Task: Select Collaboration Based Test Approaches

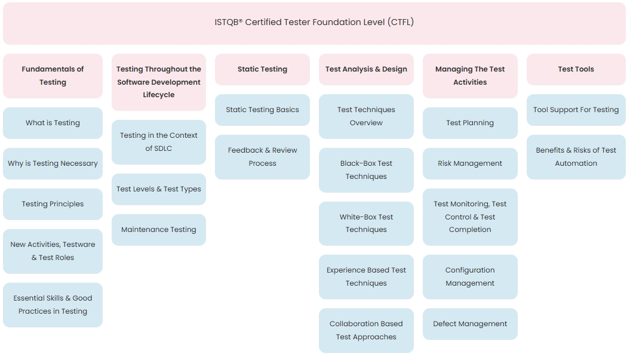Action: tap(366, 330)
